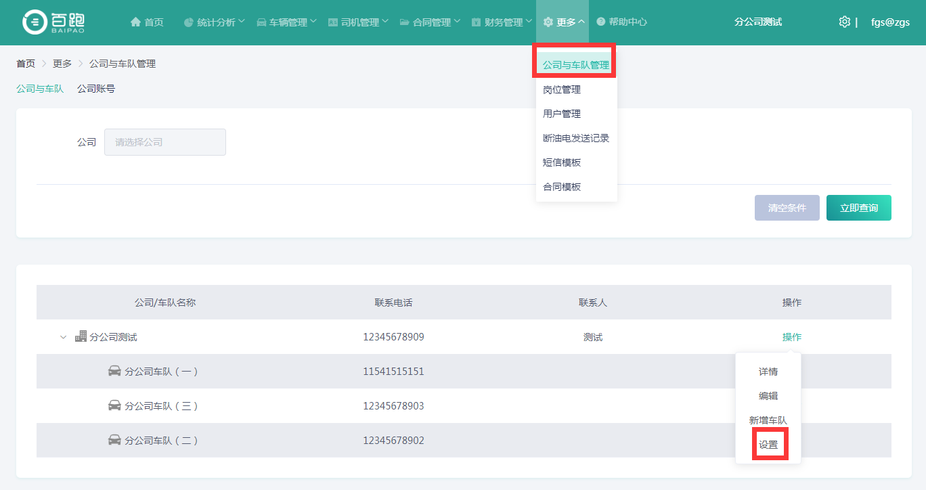Click the help center question mark icon

coord(601,22)
